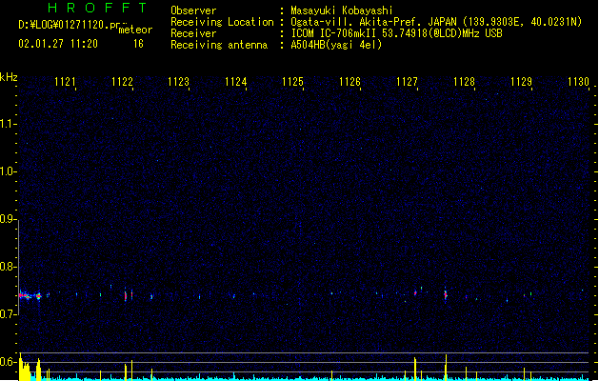Click the 1127 time marker
The height and width of the screenshot is (381, 599).
pos(407,82)
